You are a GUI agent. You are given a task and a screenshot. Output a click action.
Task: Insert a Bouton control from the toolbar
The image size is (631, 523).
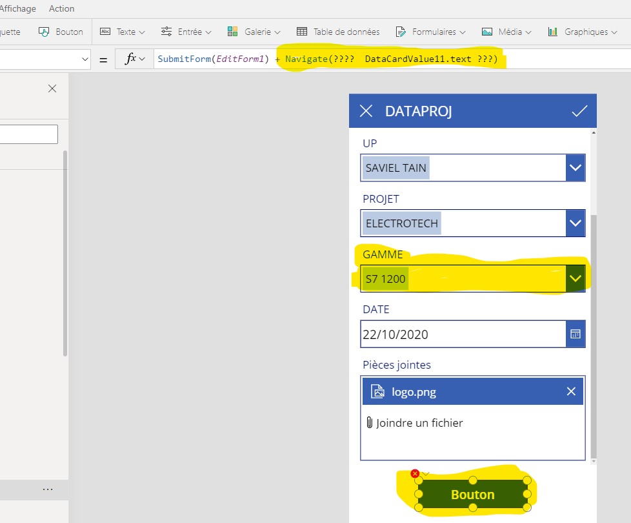coord(61,32)
